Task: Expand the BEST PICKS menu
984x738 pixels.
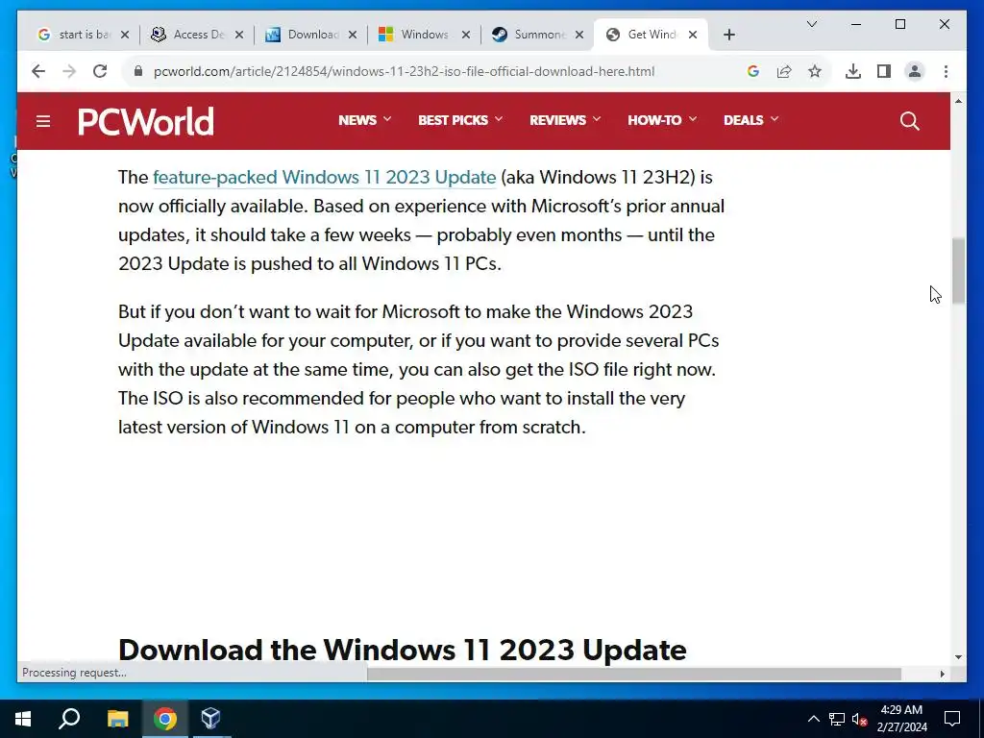Action: click(460, 120)
